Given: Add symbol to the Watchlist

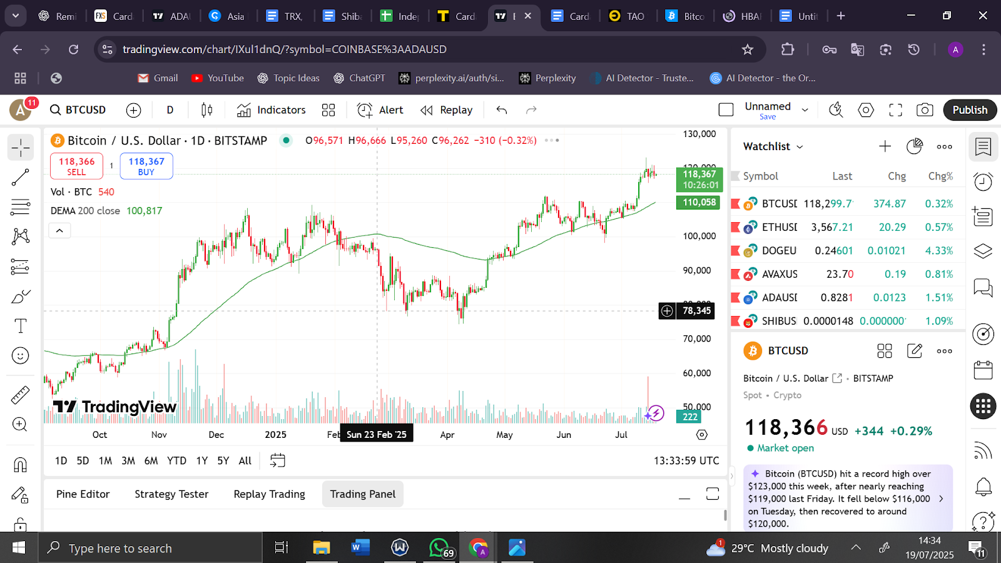Looking at the screenshot, I should tap(885, 146).
